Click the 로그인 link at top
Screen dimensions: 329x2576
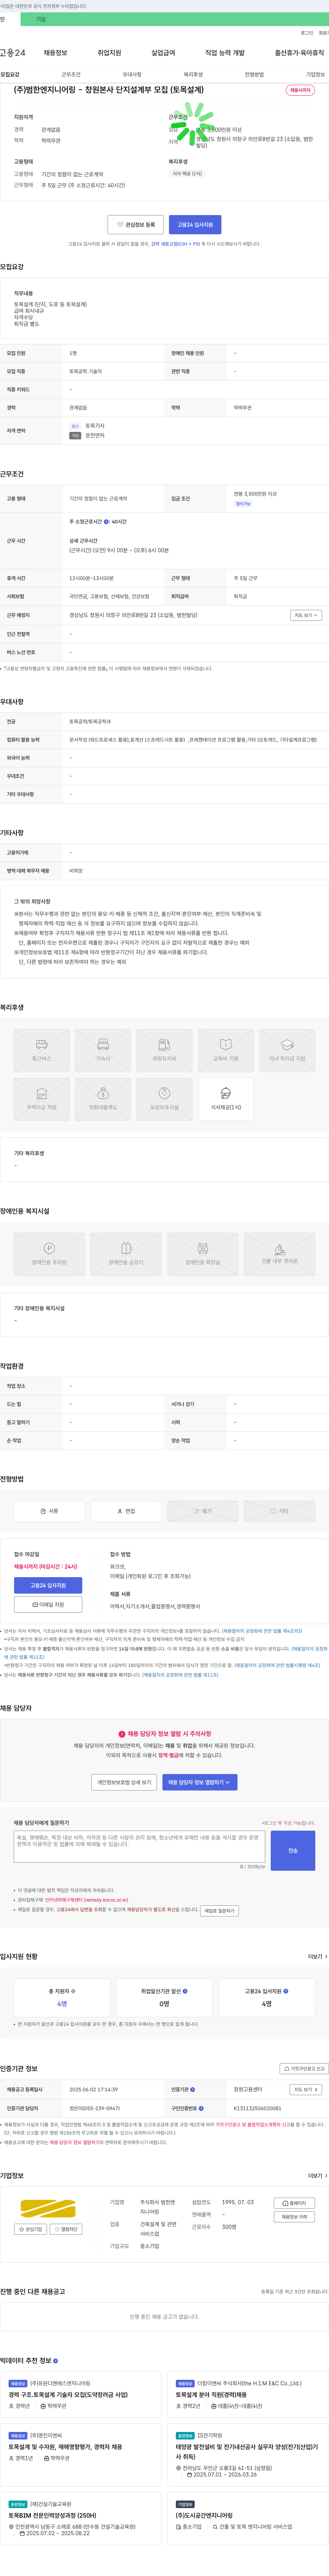(x=307, y=33)
